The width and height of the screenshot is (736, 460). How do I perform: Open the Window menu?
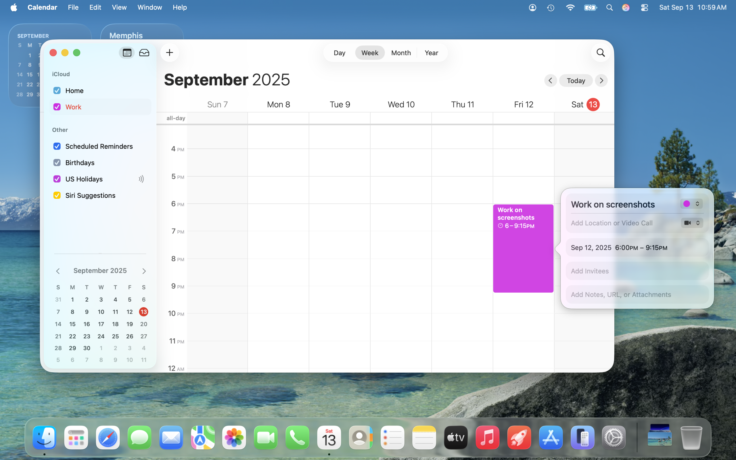click(149, 7)
